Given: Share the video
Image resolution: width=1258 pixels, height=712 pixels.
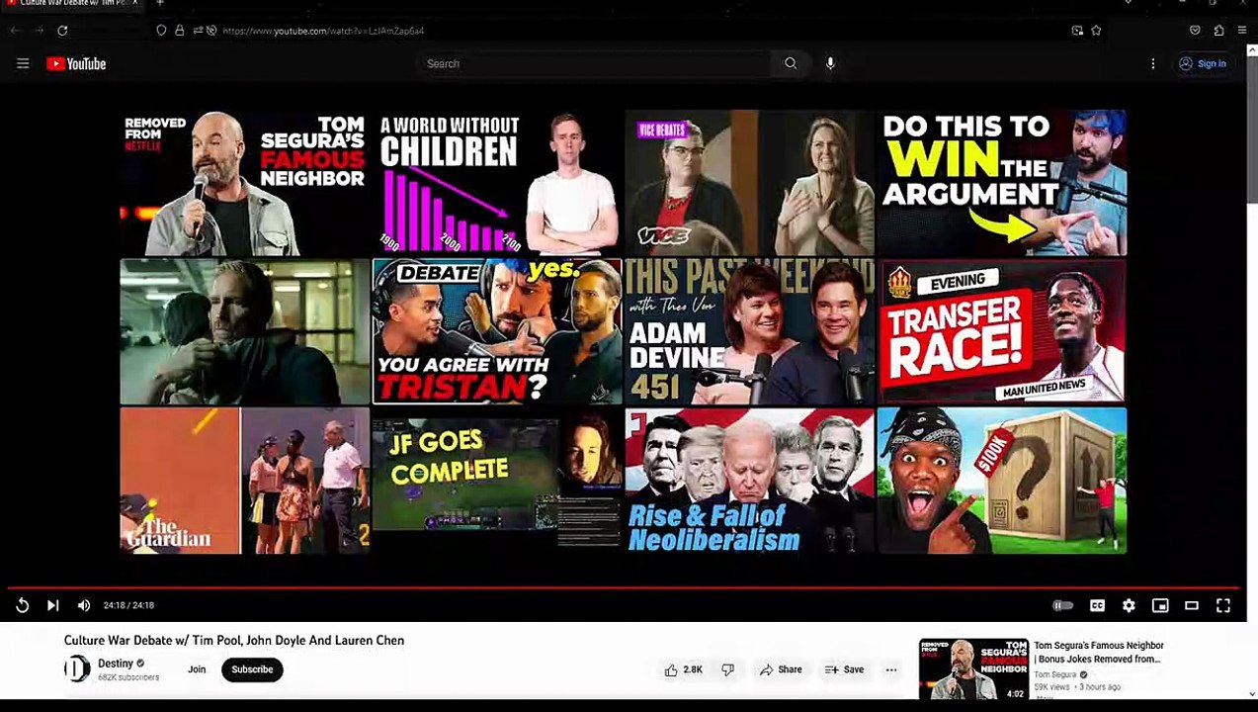Looking at the screenshot, I should coord(781,669).
